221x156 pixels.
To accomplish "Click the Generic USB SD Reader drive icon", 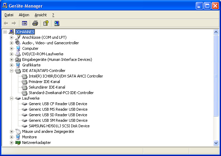I will coord(25,115).
